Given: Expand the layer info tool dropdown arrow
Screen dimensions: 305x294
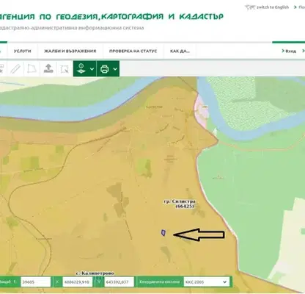Looking at the screenshot, I should tap(92, 69).
